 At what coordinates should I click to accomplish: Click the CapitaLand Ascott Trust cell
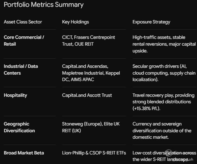tap(87, 95)
